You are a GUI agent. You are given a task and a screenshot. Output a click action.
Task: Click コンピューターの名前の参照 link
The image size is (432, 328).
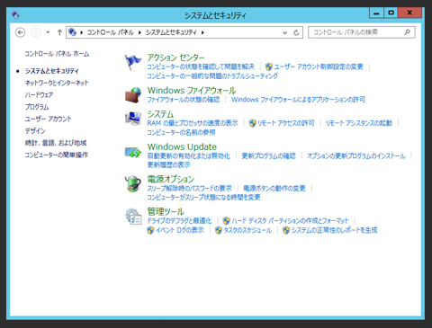181,132
